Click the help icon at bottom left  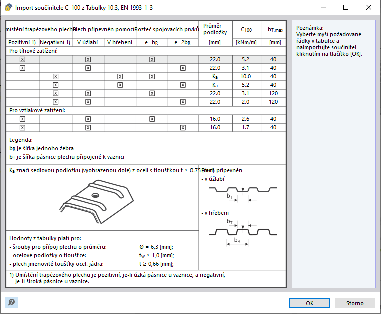pos(11,302)
